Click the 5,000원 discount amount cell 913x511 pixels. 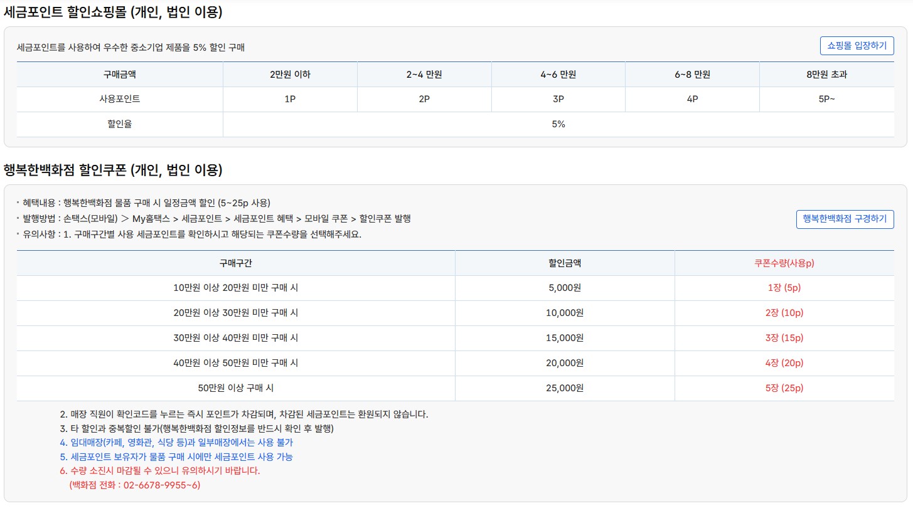tap(564, 288)
